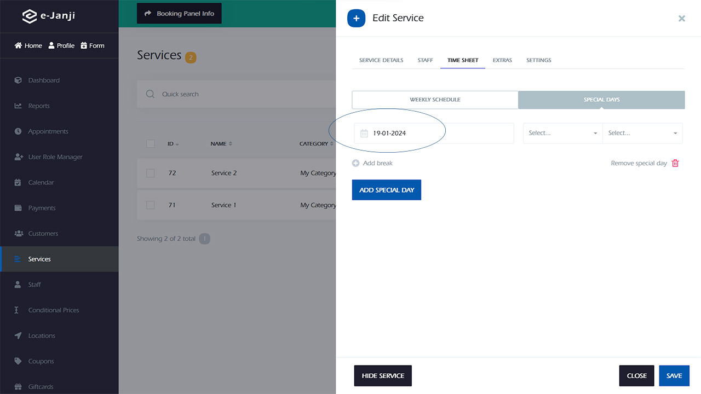The height and width of the screenshot is (394, 701).
Task: Open the Coupons tag icon in the sidebar
Action: 18,361
